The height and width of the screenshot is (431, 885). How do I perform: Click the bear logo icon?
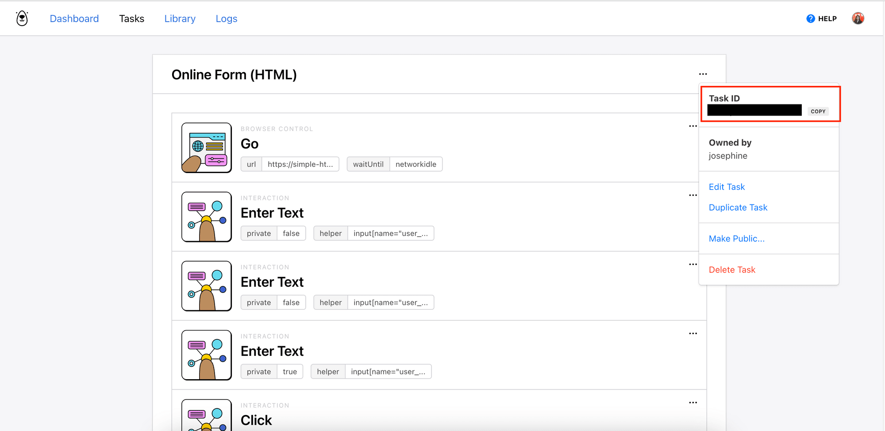tap(22, 18)
